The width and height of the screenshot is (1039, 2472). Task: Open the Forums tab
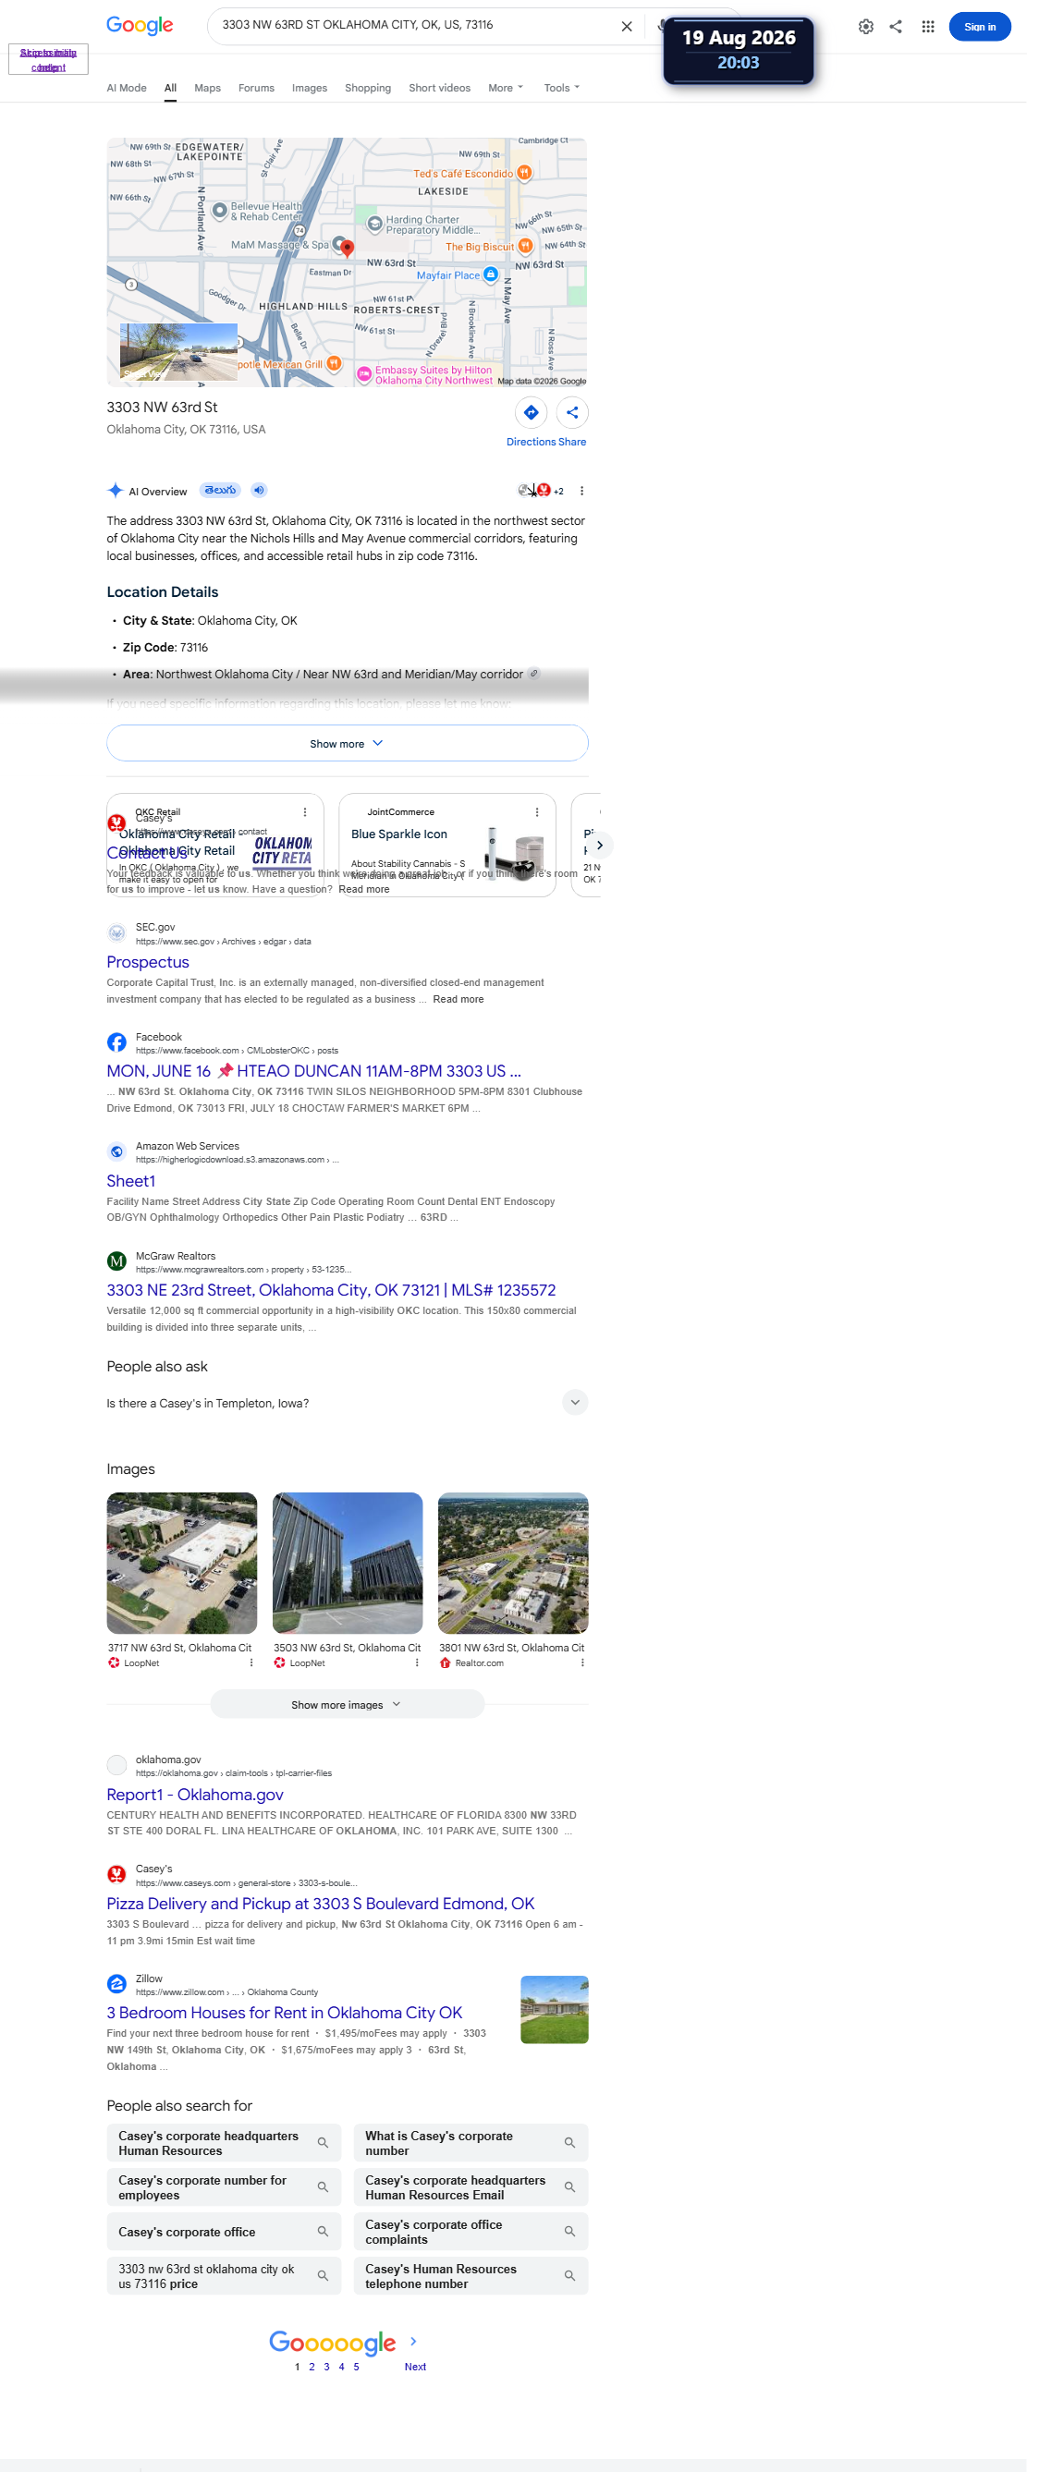256,89
